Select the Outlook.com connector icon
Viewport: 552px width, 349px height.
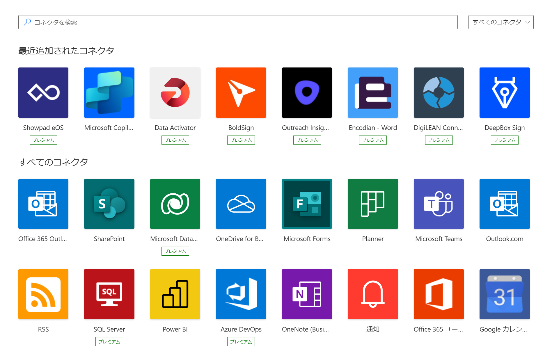505,204
